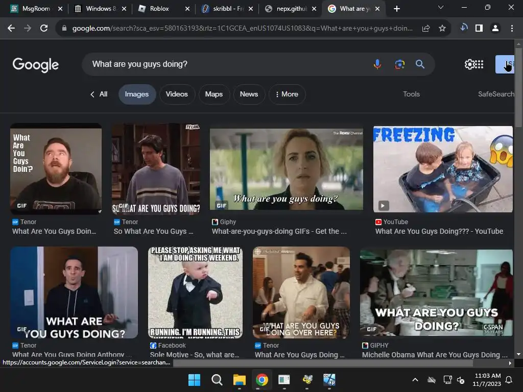Image resolution: width=523 pixels, height=392 pixels.
Task: Click the horizontal scrollbar right arrow
Action: (510, 363)
